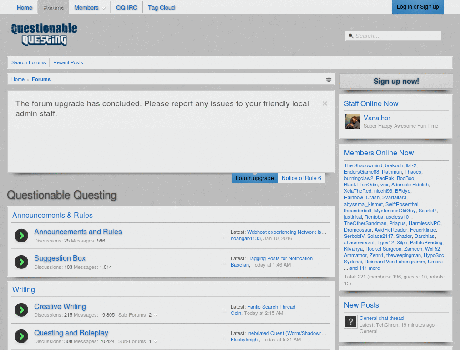This screenshot has width=466, height=350.
Task: Open the New Posts heading link
Action: coord(361,305)
